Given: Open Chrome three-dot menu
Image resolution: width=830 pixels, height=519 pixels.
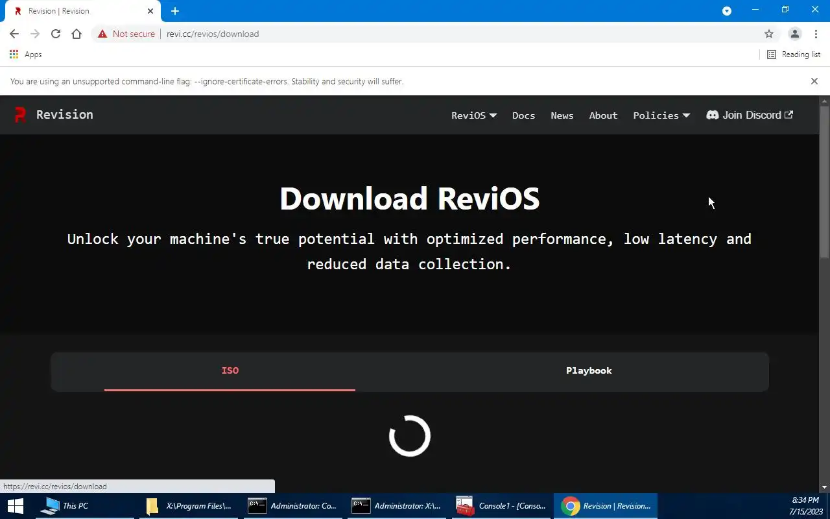Looking at the screenshot, I should click(816, 34).
